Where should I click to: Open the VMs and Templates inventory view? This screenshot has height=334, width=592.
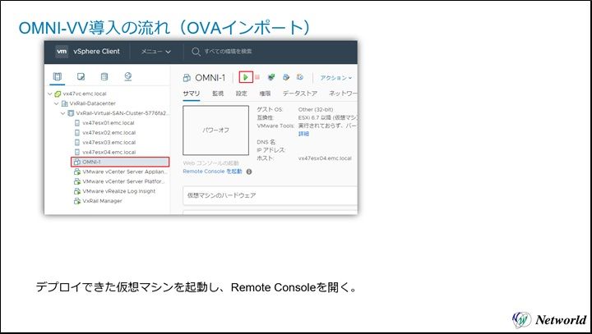81,77
